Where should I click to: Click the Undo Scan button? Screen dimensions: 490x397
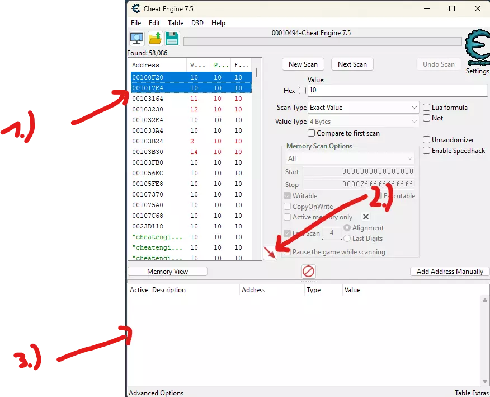coord(439,64)
